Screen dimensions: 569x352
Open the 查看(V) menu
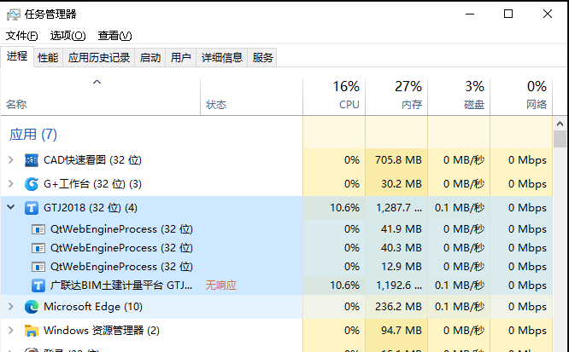(x=114, y=36)
